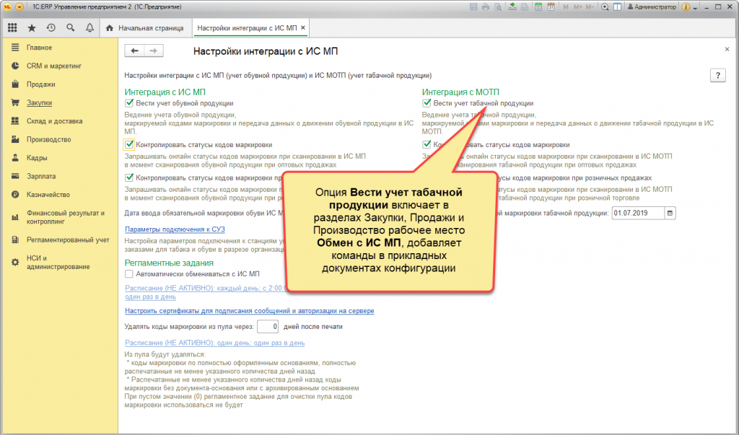Viewport: 739px width, 435px height.
Task: Enable 'Автоматически обмениваться с ИС МП' checkbox
Action: click(129, 274)
